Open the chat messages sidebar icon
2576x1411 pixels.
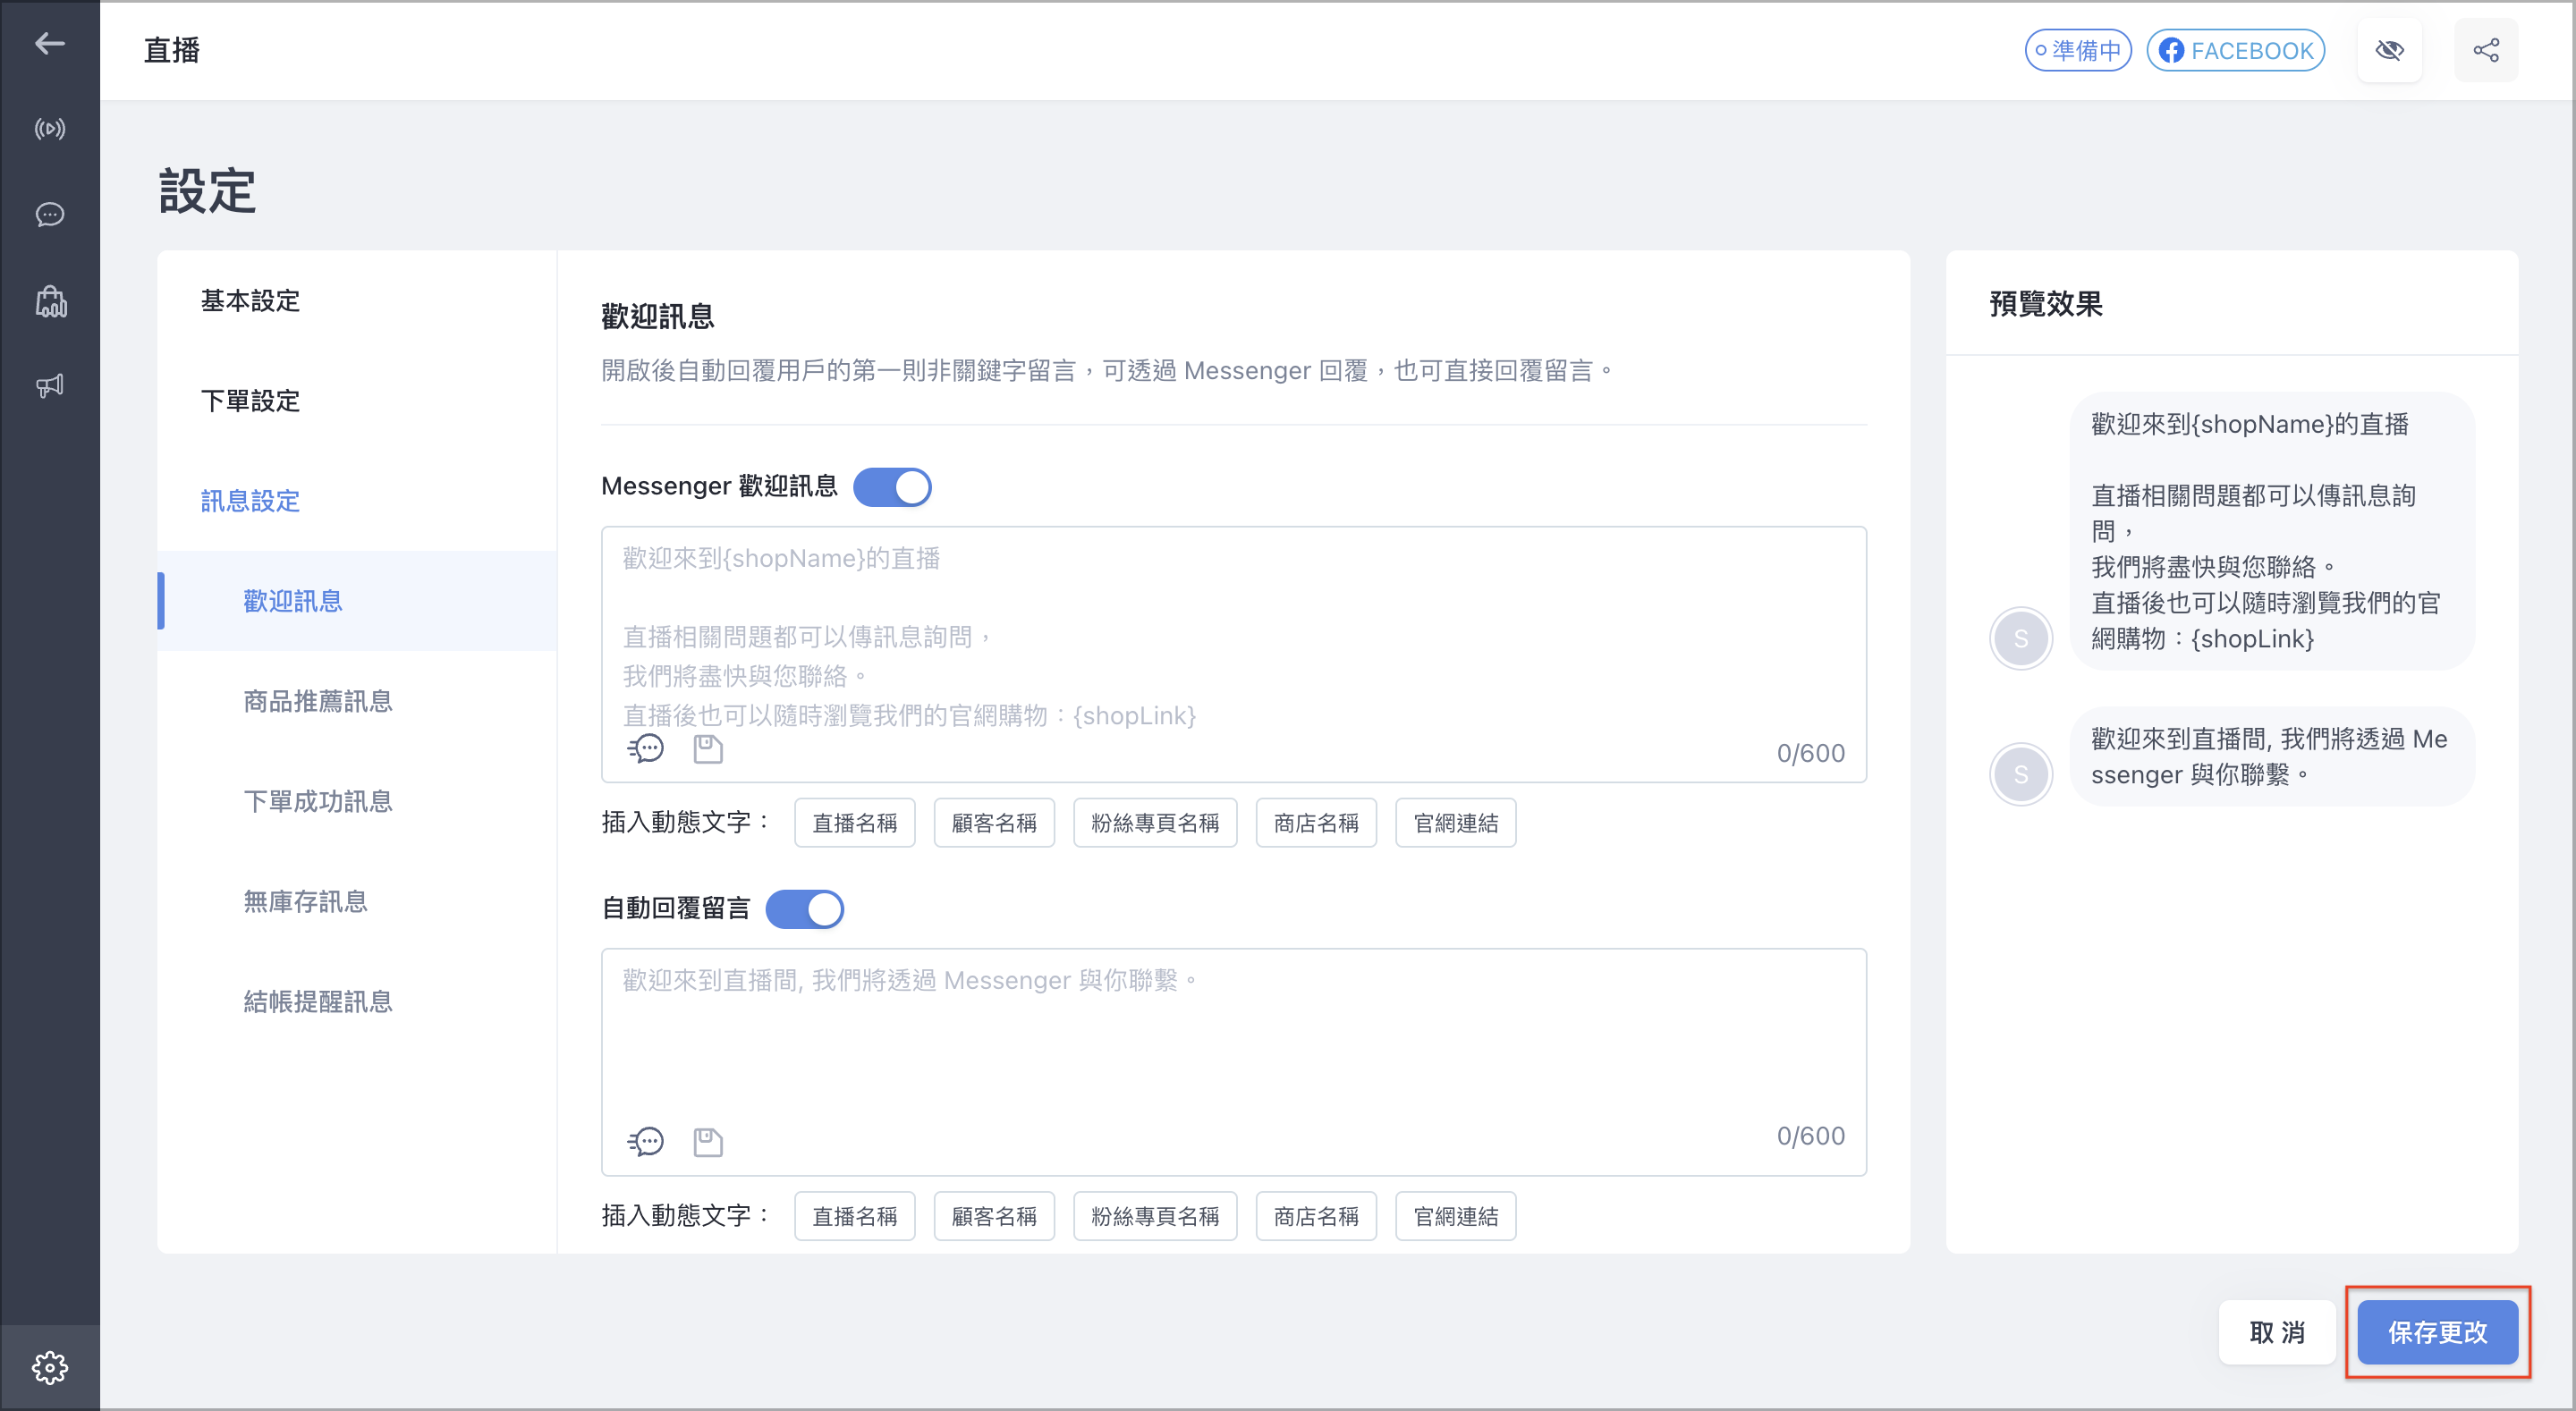[49, 215]
